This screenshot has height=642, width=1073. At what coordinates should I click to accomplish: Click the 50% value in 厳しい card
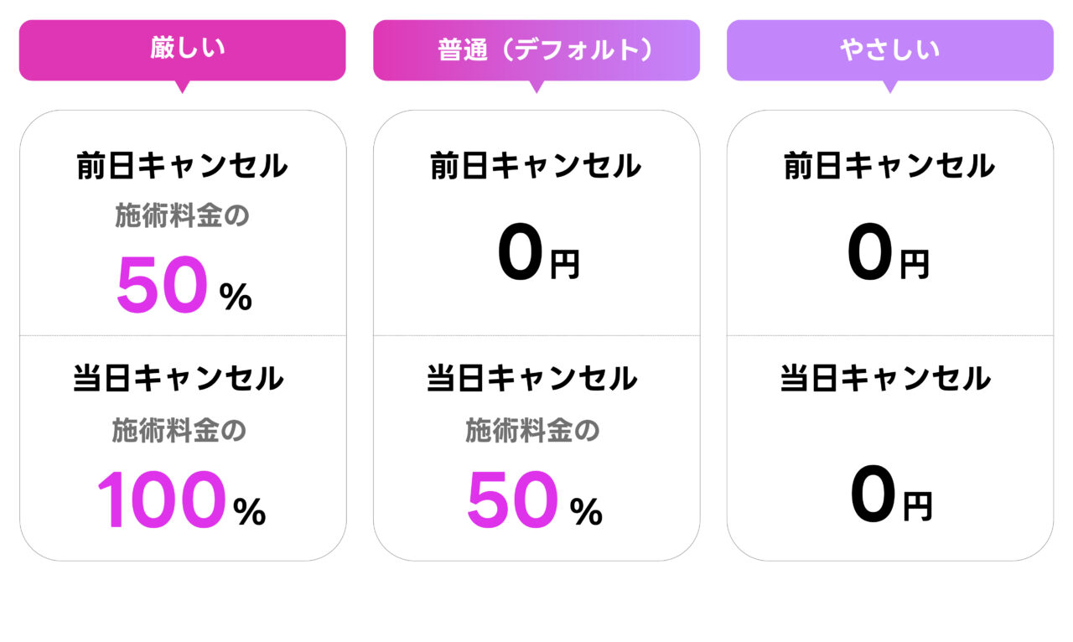183,287
